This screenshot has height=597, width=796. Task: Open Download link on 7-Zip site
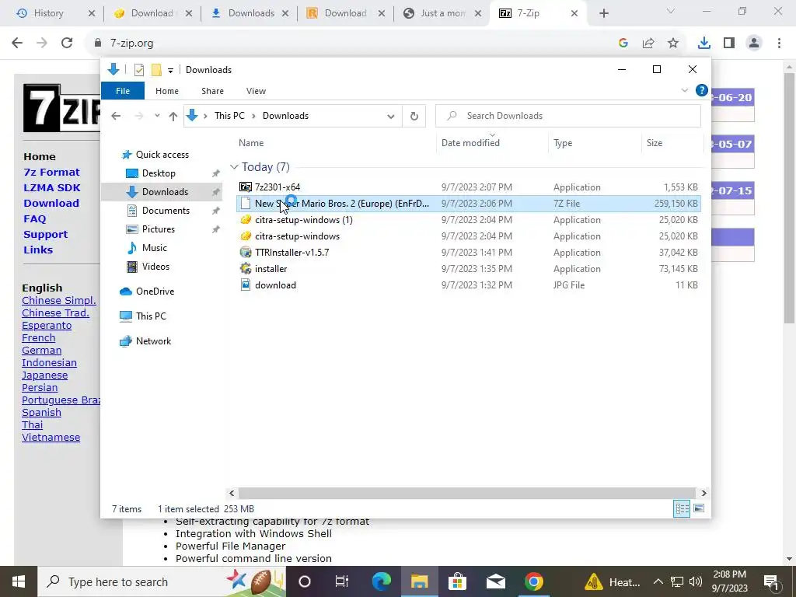(x=51, y=203)
